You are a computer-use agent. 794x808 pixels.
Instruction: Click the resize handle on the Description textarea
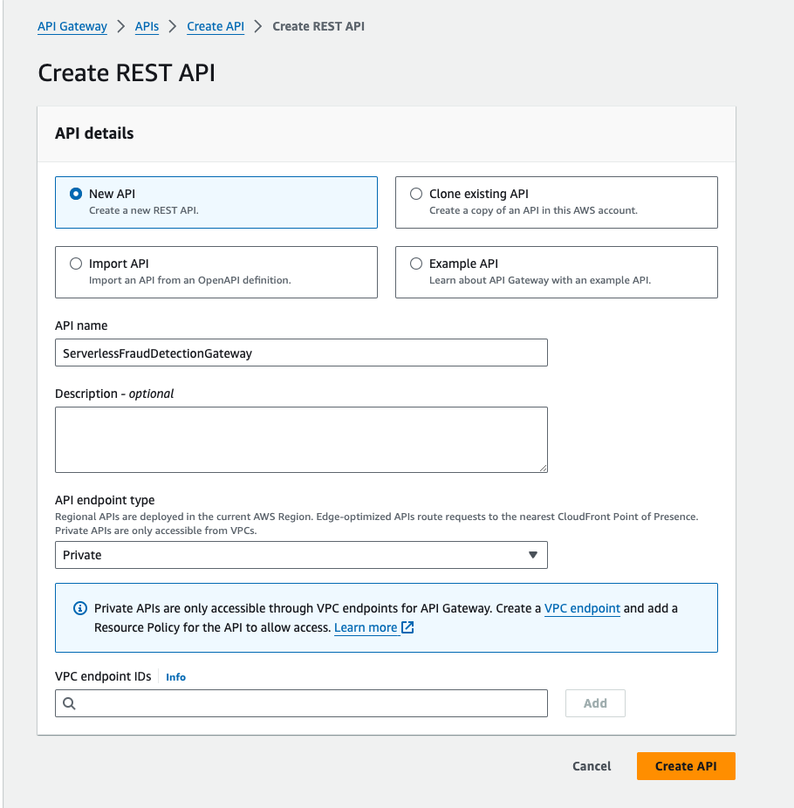543,469
